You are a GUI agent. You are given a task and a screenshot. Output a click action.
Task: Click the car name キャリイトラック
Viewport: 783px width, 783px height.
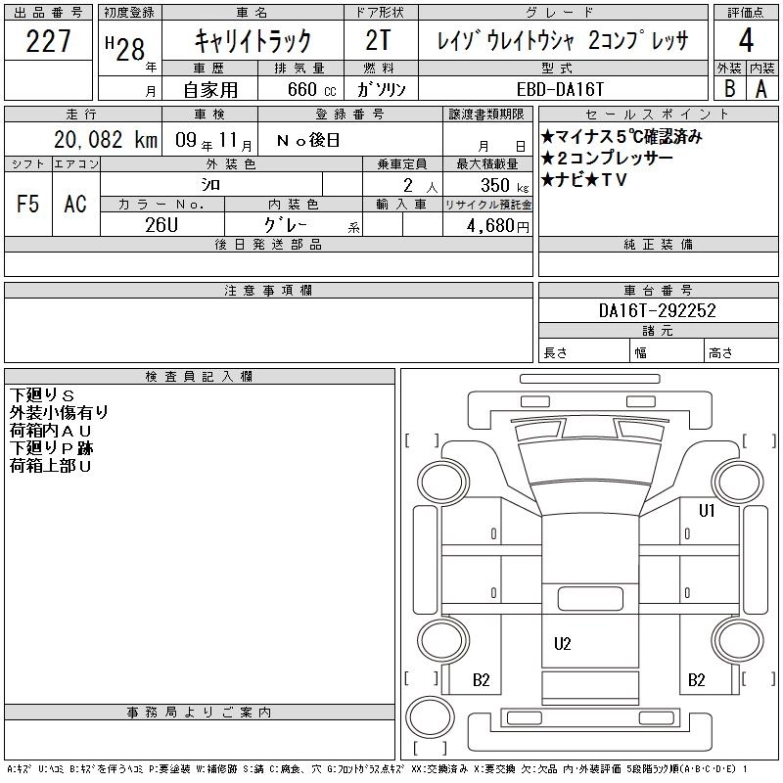pos(253,40)
